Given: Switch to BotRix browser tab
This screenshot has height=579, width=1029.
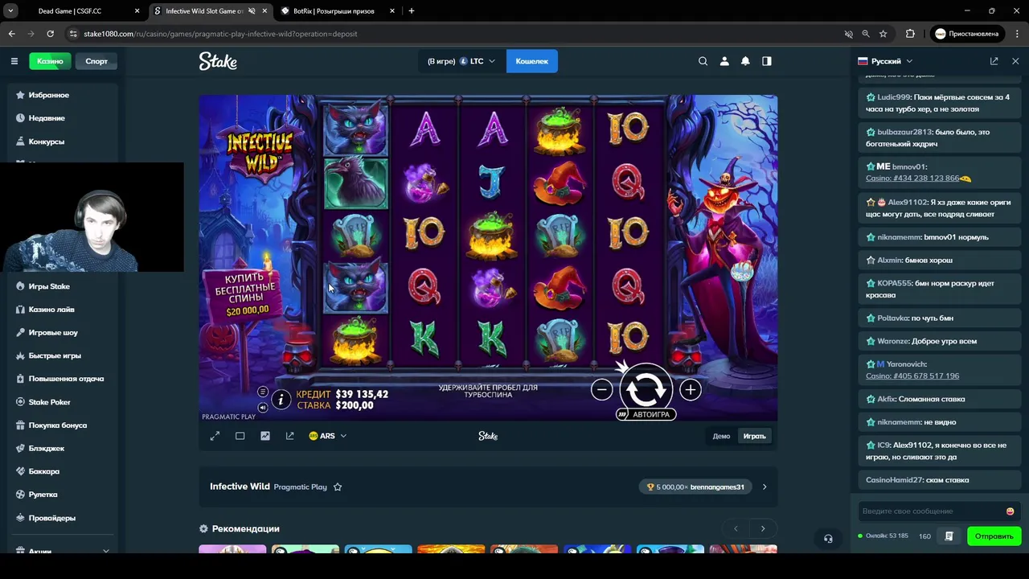Looking at the screenshot, I should click(x=338, y=11).
